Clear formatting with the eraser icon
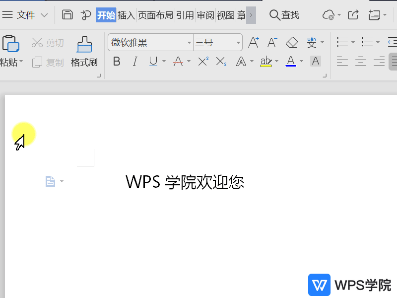This screenshot has width=397, height=298. (292, 42)
